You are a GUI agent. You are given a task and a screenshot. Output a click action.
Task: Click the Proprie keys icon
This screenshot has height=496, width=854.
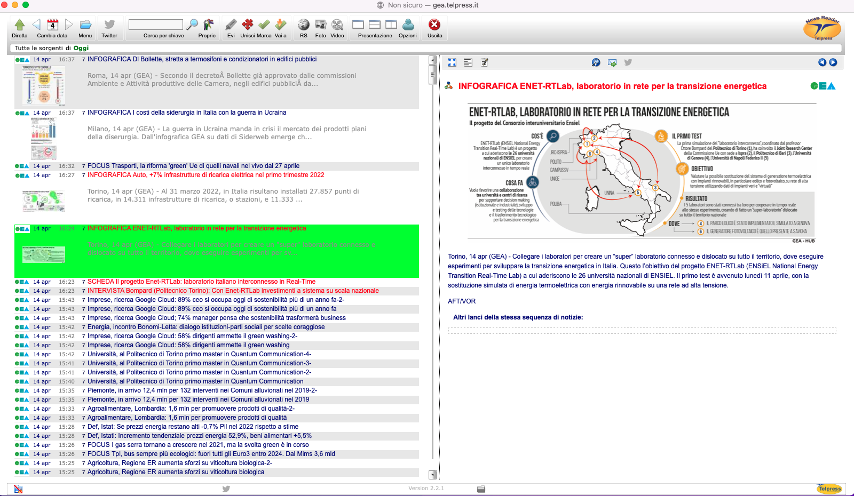point(208,25)
